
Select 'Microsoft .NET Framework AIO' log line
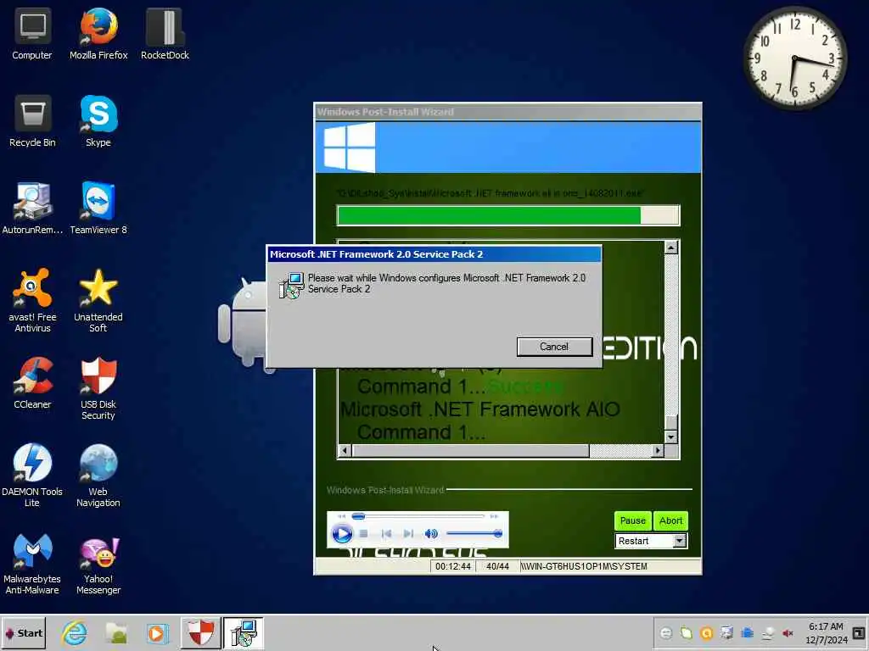480,409
